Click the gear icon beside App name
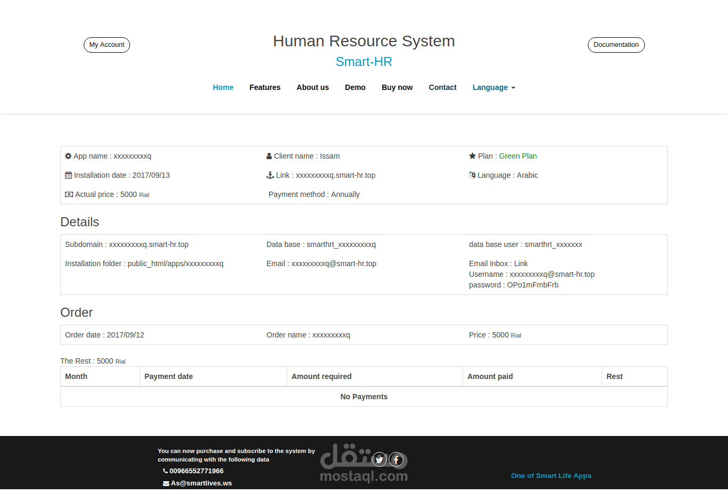The width and height of the screenshot is (728, 494). click(x=68, y=156)
